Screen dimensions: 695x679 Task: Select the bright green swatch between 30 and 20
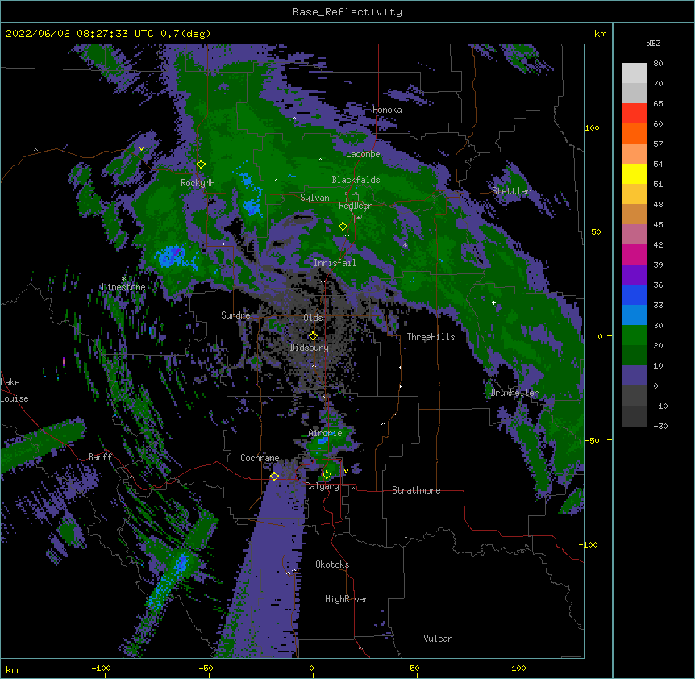[634, 335]
